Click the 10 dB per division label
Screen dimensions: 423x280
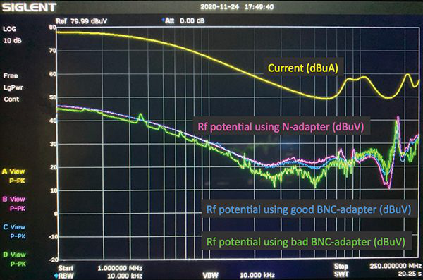point(13,40)
